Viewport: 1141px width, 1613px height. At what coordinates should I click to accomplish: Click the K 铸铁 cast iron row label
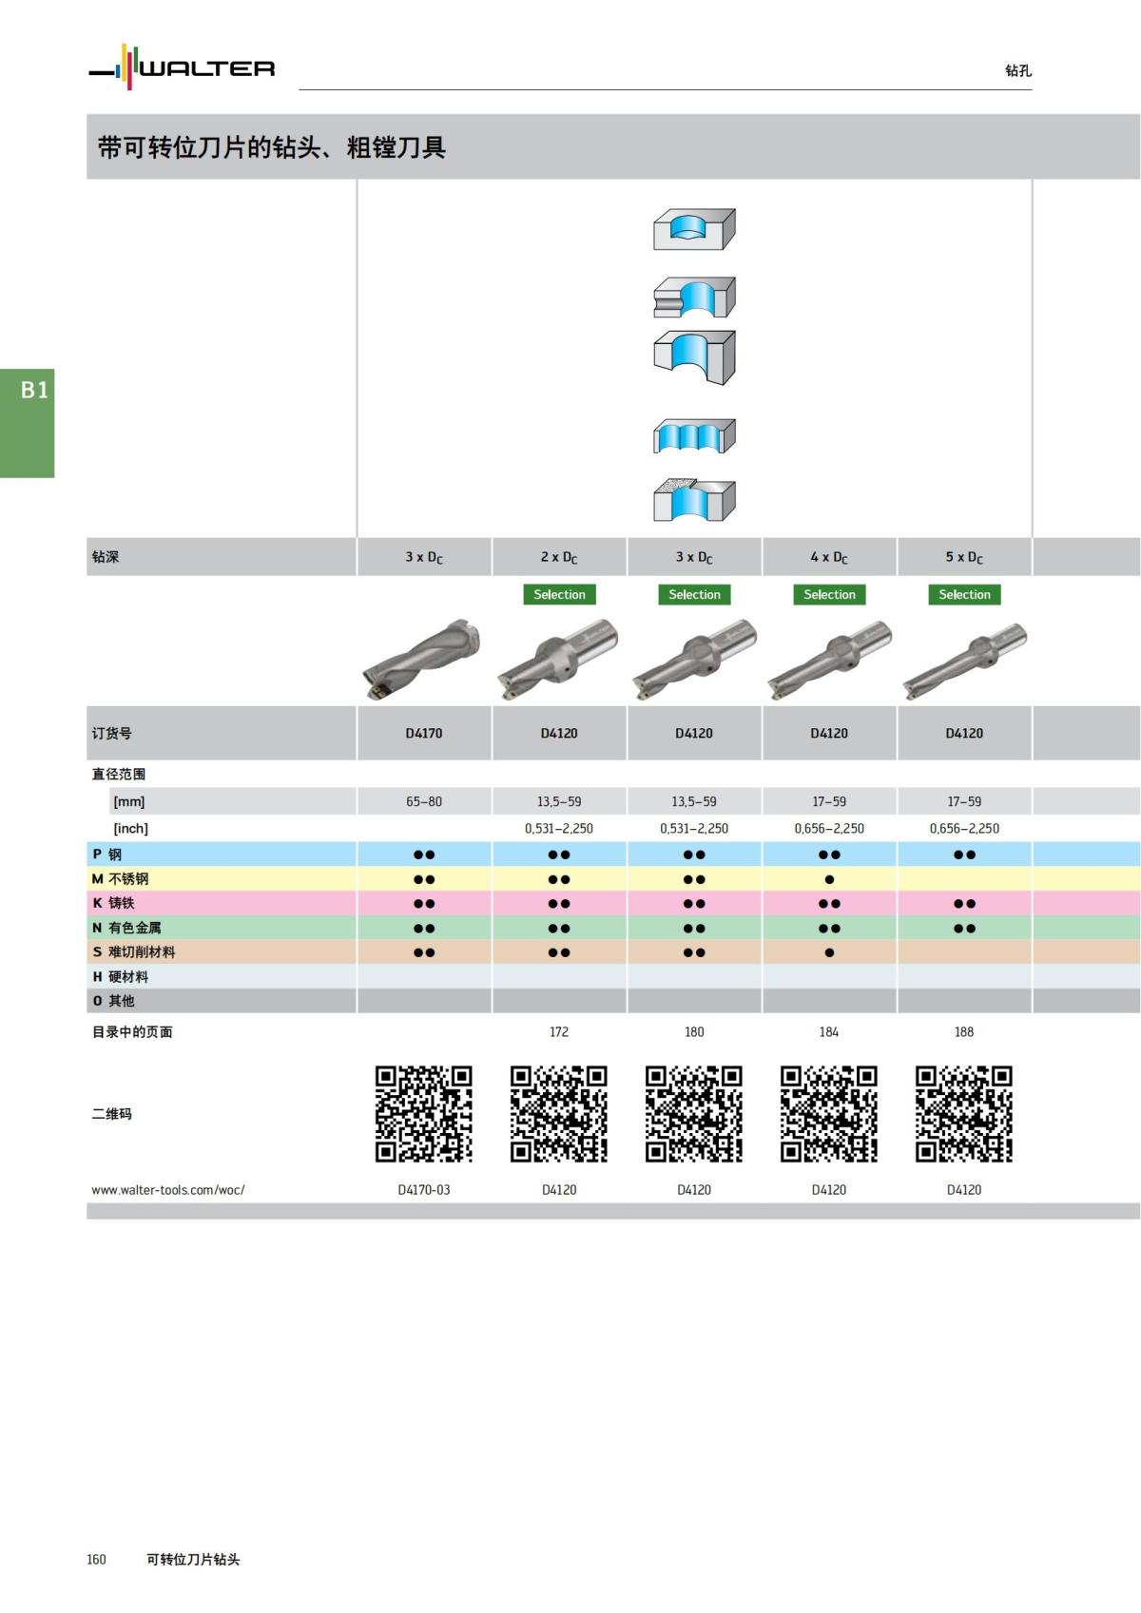coord(113,903)
